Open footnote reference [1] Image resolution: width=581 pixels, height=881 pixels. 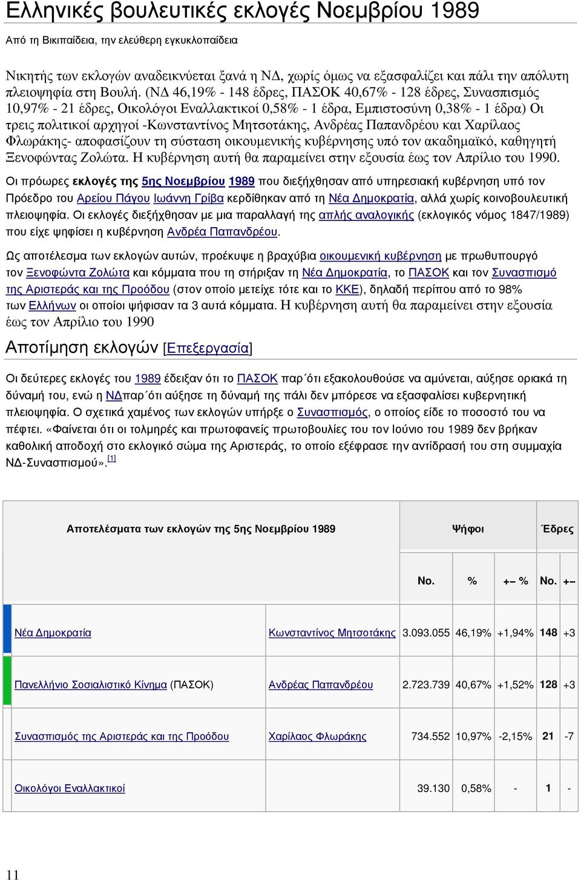[x=112, y=459]
